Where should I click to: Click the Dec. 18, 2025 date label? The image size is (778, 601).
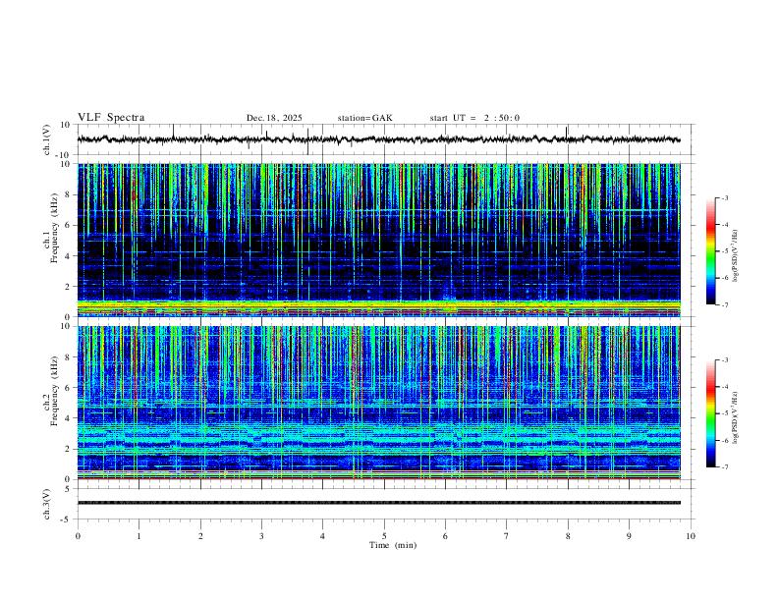coord(274,118)
